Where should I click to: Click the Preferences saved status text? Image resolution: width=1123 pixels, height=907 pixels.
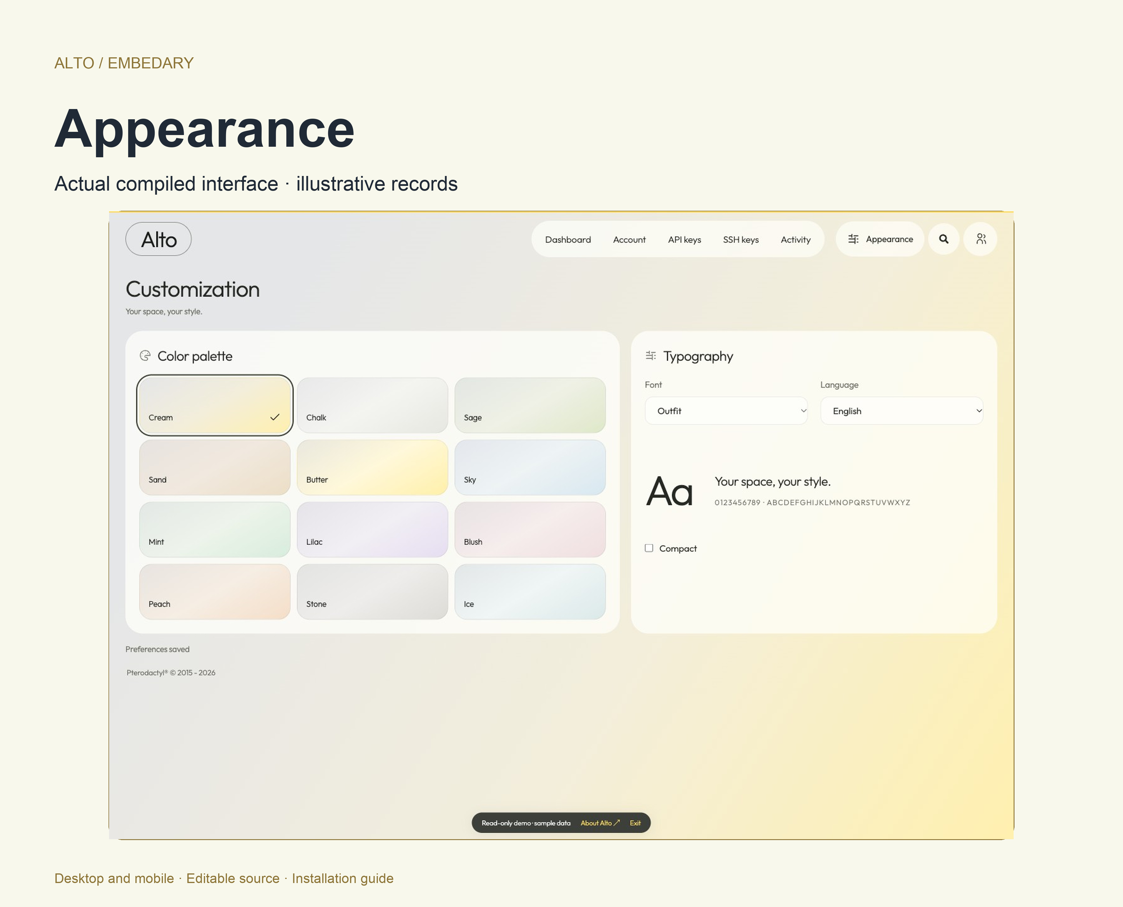tap(157, 649)
